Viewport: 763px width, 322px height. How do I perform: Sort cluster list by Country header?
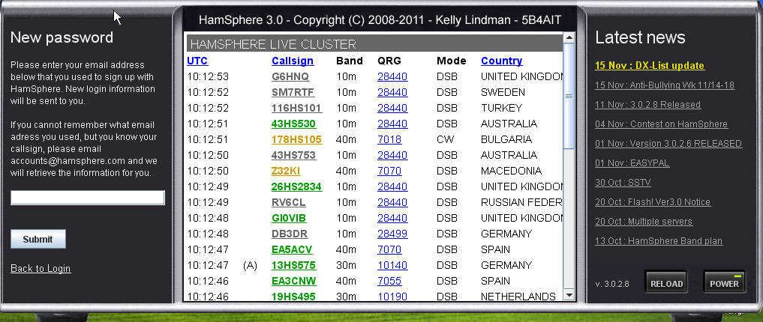(x=501, y=61)
